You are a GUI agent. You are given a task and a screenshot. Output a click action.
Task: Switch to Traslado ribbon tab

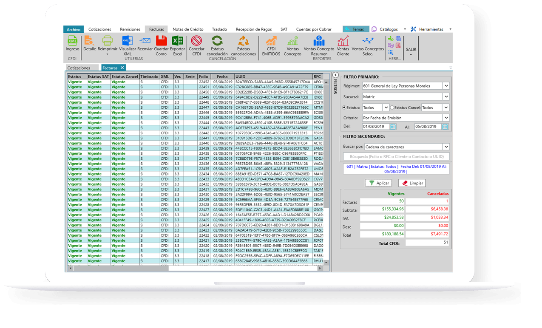[x=219, y=29]
